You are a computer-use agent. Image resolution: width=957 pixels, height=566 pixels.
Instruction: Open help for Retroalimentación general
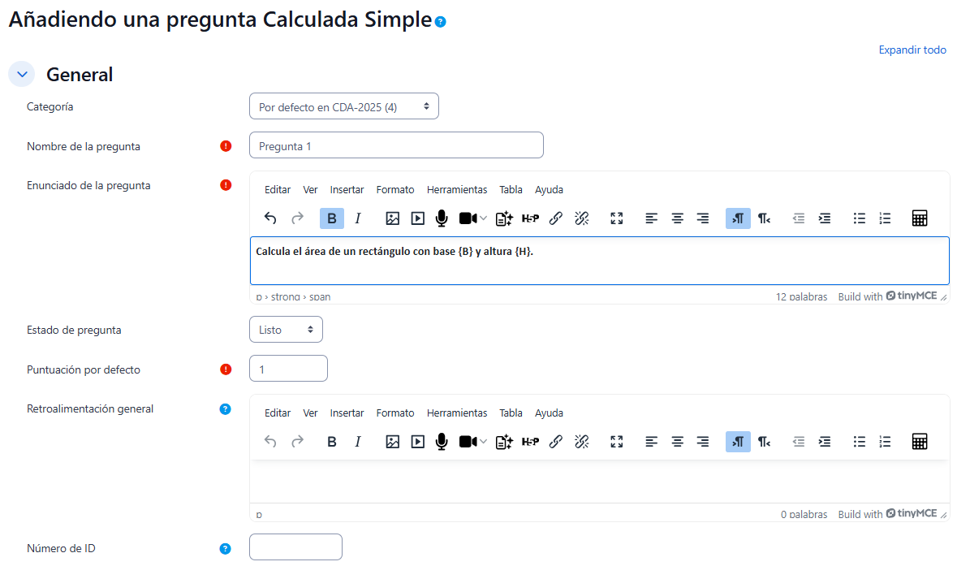[x=226, y=409]
